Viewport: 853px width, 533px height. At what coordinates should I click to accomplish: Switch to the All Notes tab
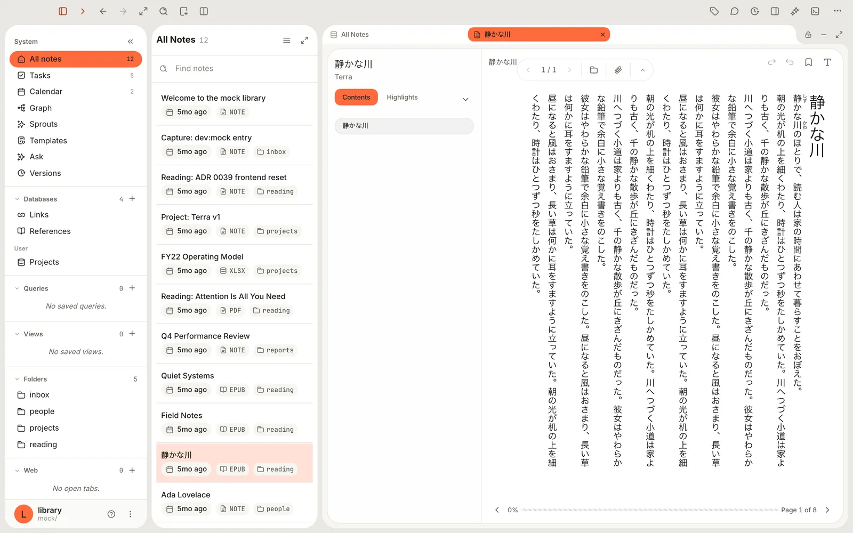click(x=350, y=35)
